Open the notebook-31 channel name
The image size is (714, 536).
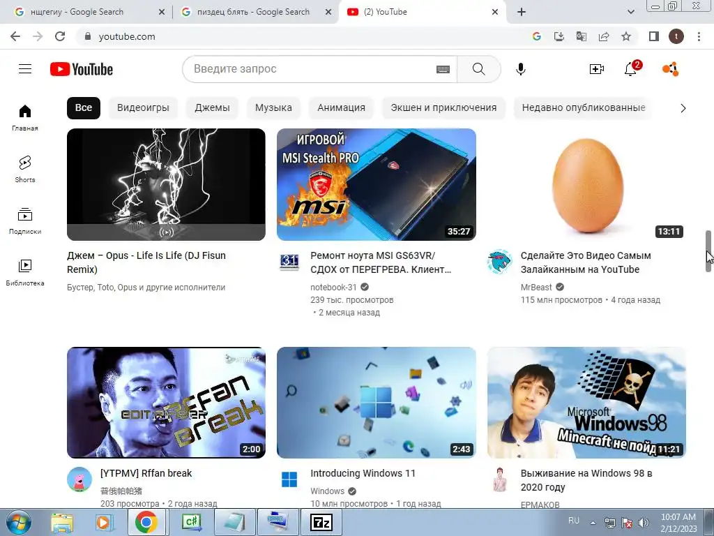(333, 287)
